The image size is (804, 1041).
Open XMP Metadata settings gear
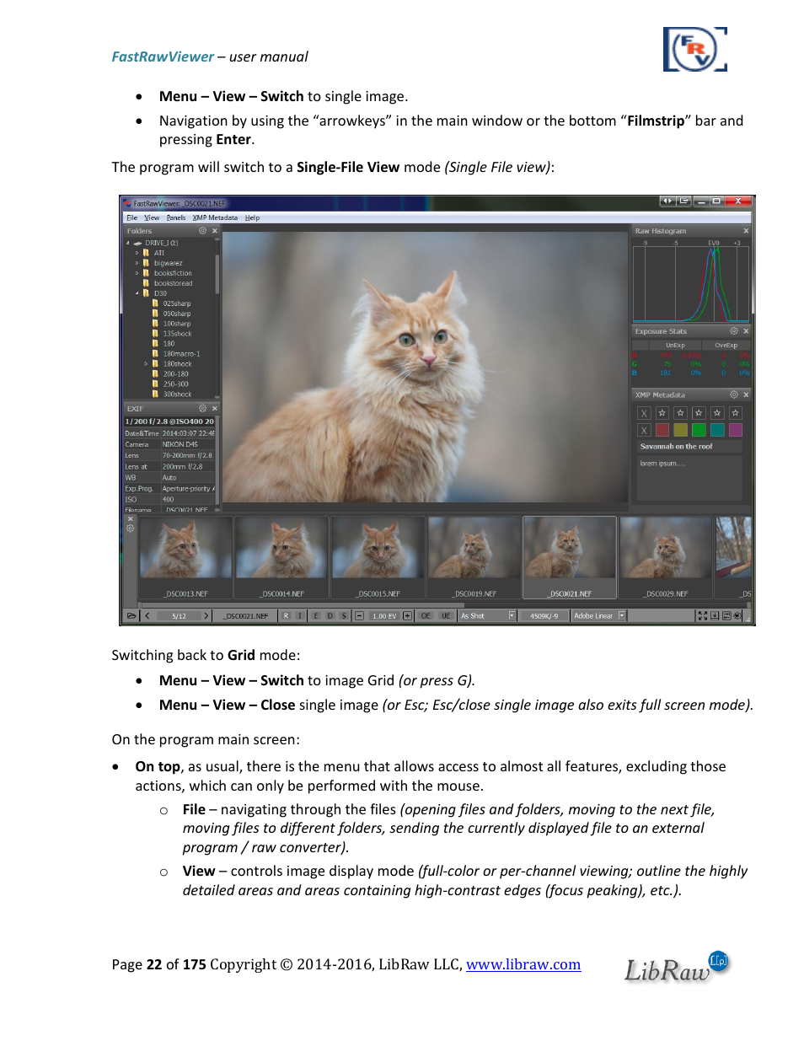click(733, 394)
